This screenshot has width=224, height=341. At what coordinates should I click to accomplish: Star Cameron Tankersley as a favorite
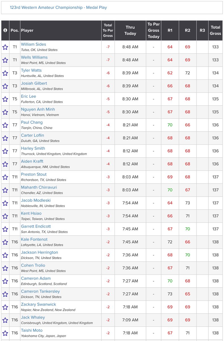coord(5,294)
